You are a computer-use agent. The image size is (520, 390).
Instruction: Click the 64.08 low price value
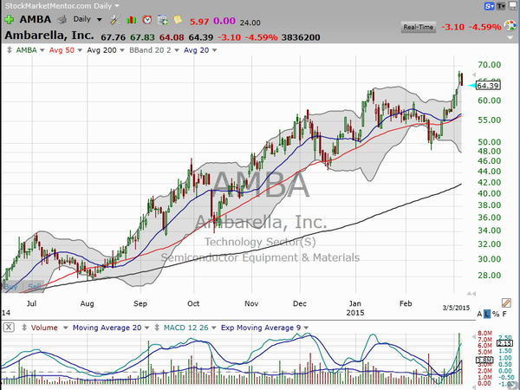pyautogui.click(x=172, y=37)
